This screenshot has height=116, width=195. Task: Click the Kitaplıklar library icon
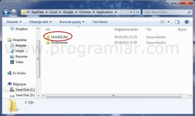coord(9,40)
